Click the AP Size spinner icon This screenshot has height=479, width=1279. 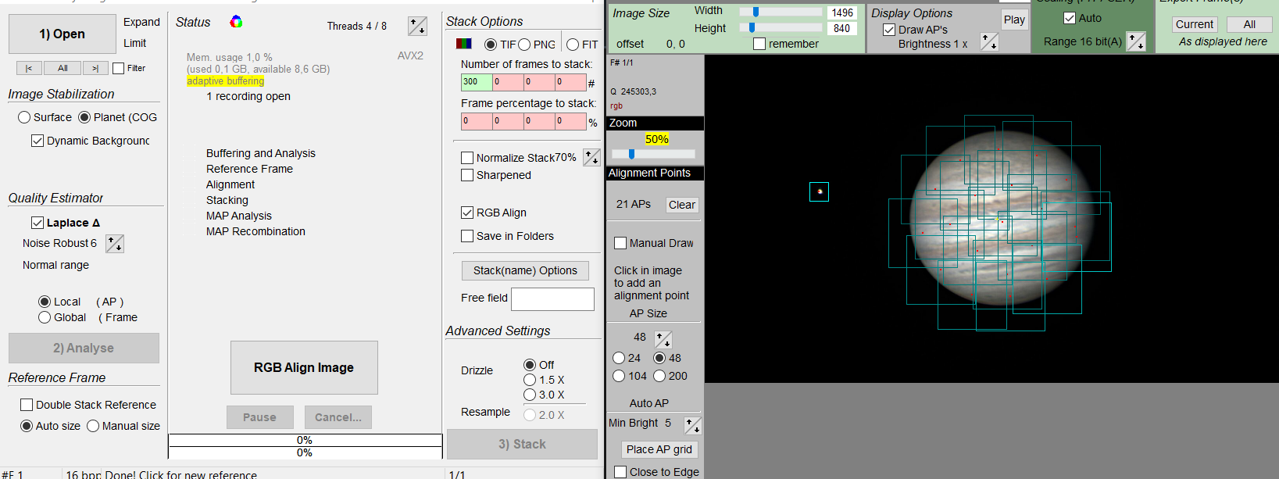[663, 339]
